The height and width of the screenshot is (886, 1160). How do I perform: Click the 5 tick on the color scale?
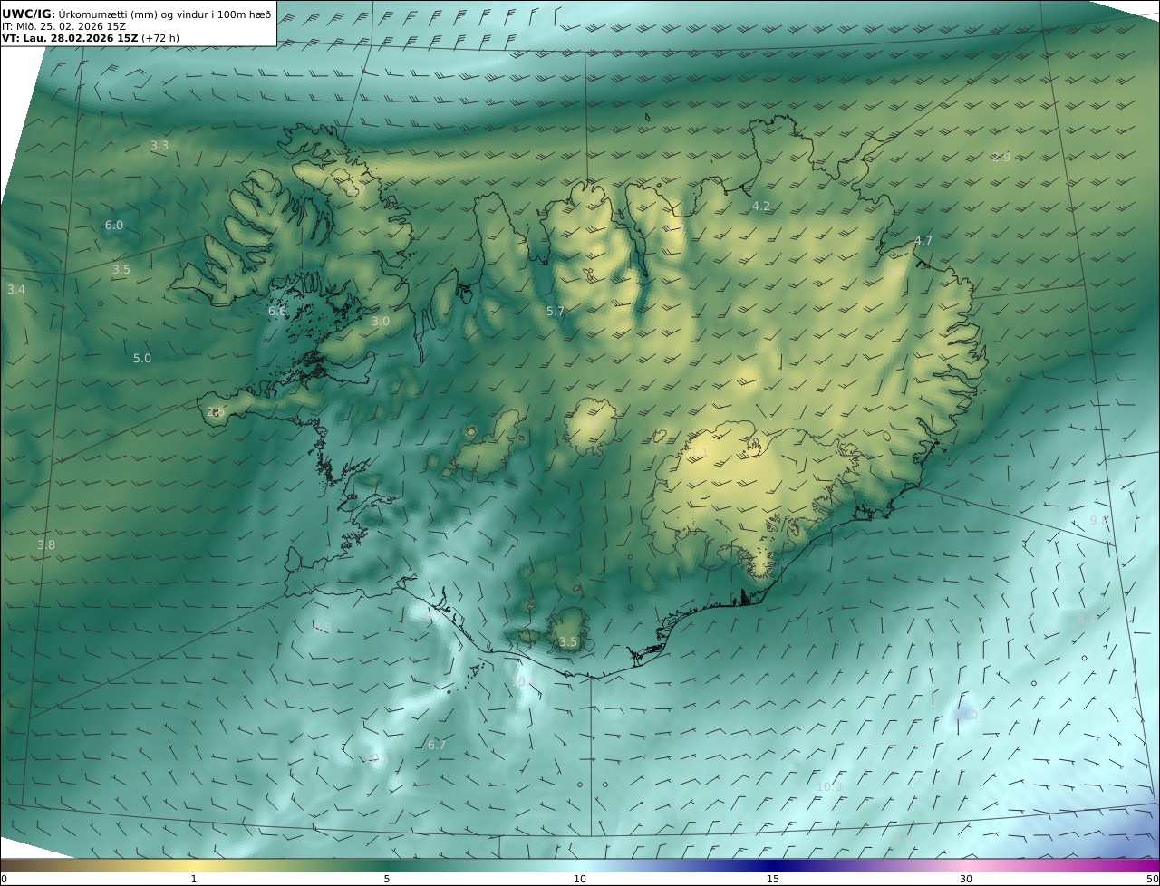pos(387,879)
